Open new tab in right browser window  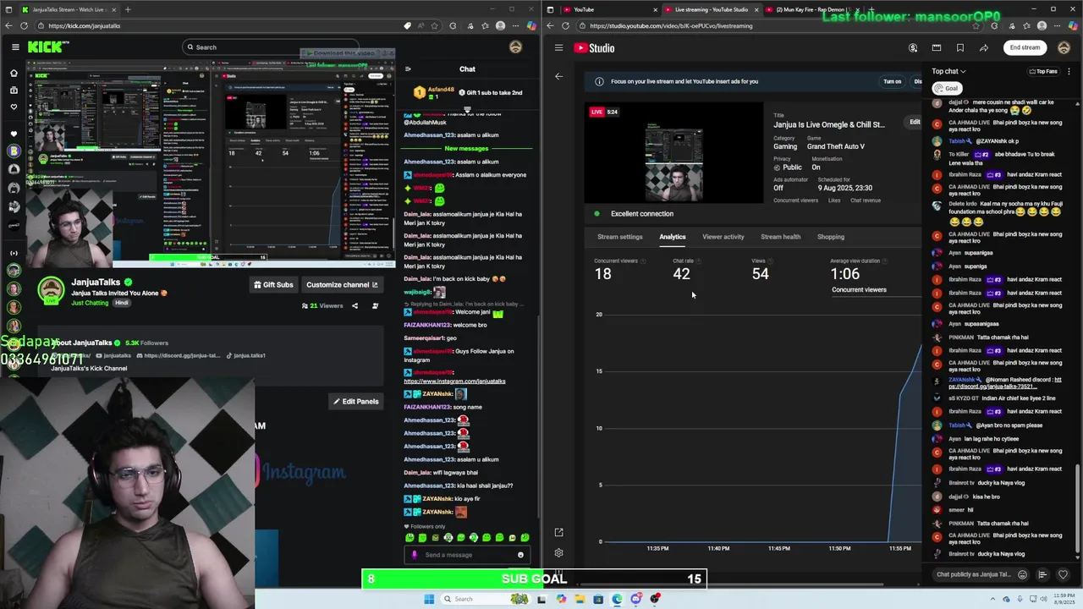[x=871, y=9]
